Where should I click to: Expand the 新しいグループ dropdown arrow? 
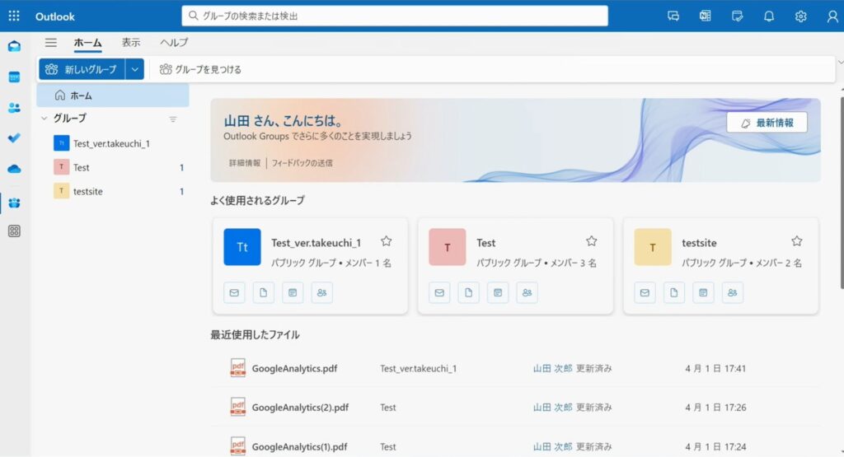135,69
